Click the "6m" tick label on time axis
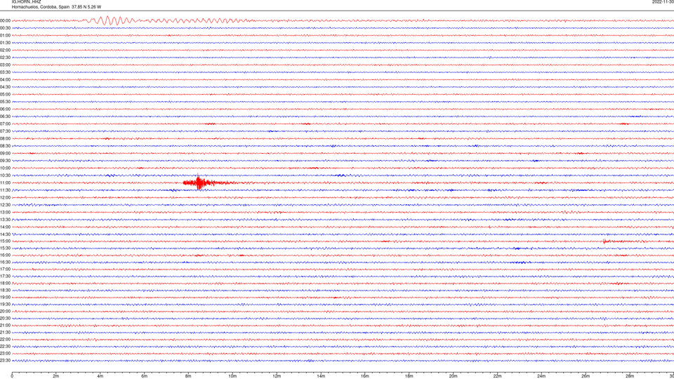This screenshot has height=379, width=674. [144, 376]
